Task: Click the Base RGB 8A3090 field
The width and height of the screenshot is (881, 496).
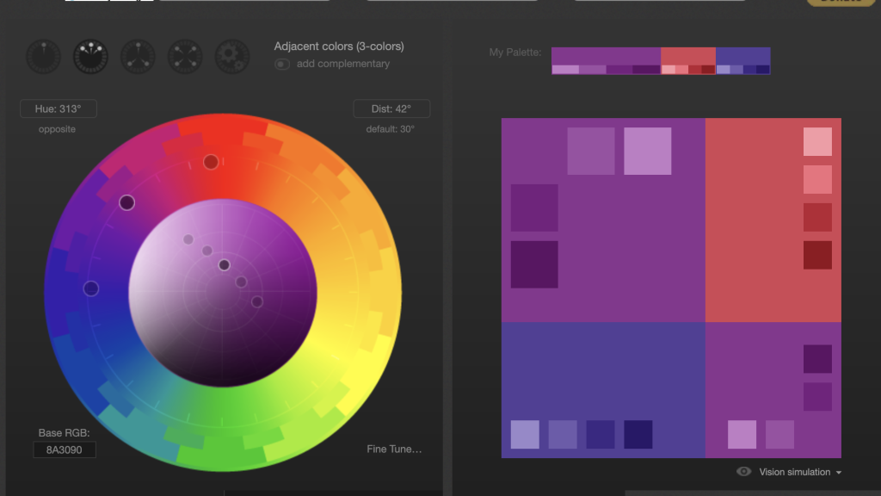Action: (65, 450)
